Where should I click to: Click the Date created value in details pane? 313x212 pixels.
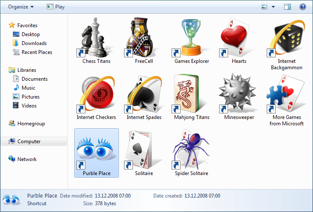click(202, 196)
